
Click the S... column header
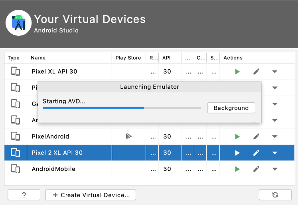click(x=213, y=58)
